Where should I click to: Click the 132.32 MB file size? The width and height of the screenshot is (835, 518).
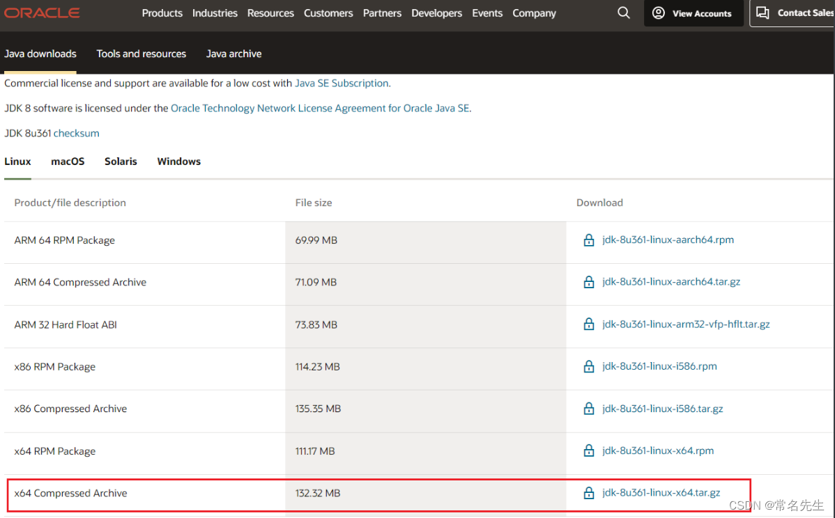[318, 494]
